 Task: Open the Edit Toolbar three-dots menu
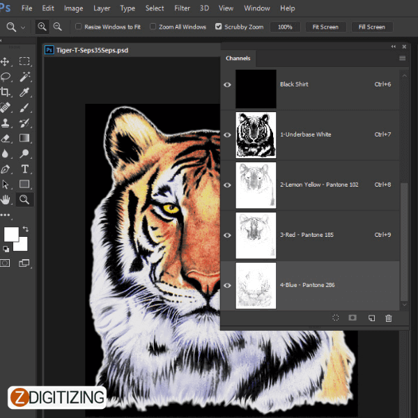pos(6,215)
